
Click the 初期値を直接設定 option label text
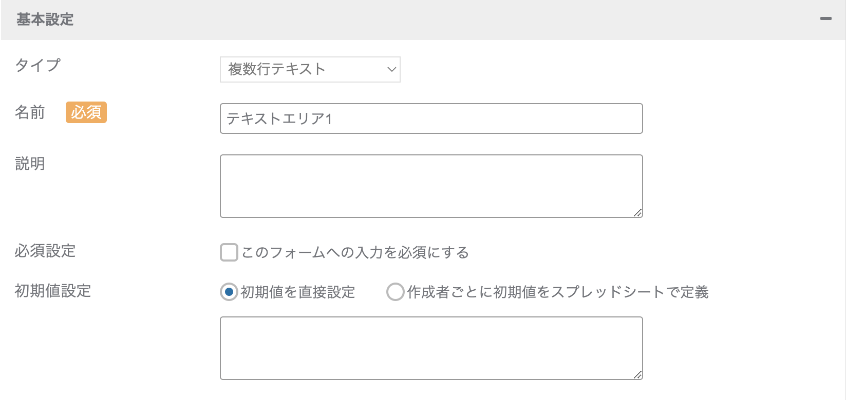(x=298, y=292)
